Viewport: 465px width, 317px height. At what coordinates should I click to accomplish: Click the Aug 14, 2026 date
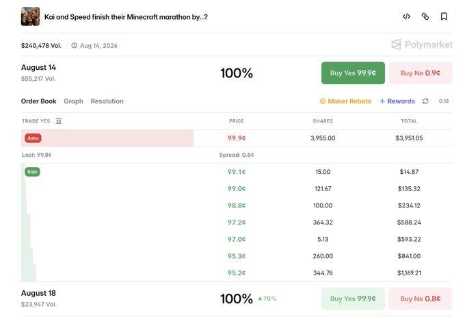[98, 46]
